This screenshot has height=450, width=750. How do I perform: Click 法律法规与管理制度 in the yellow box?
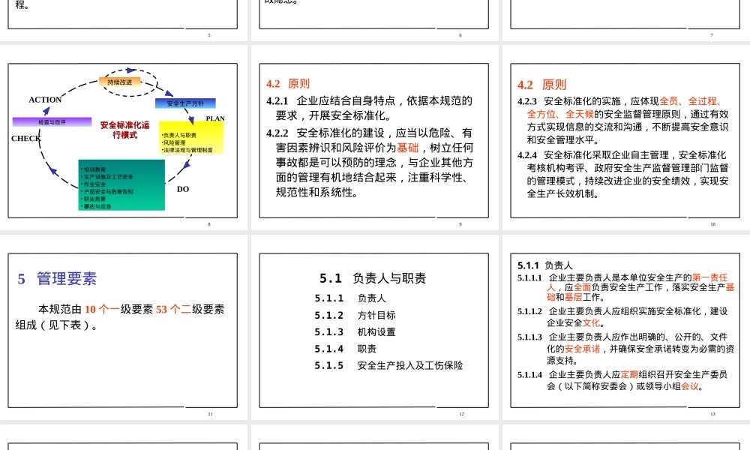pos(187,150)
